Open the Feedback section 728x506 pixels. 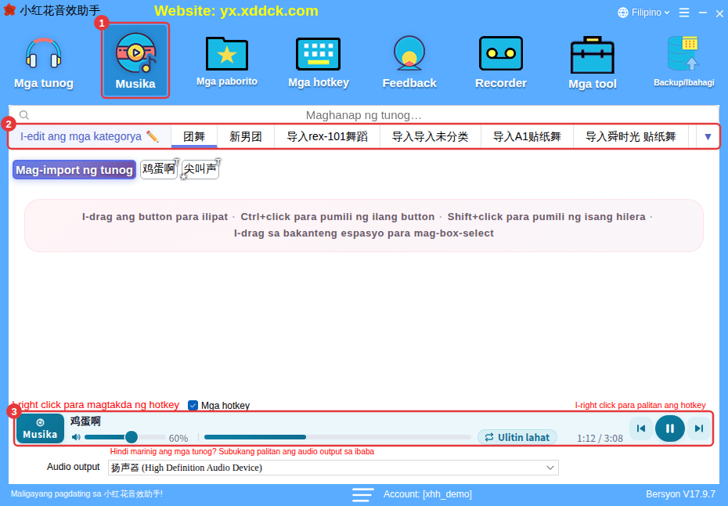coord(409,63)
